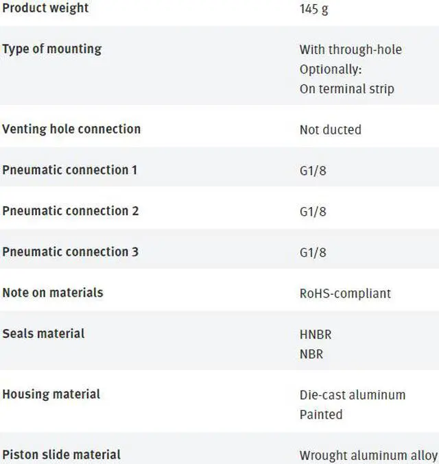
Task: Click the Venting hole connection label
Action: [x=71, y=129]
